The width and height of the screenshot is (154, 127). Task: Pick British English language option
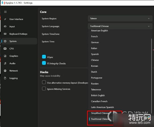98,95
